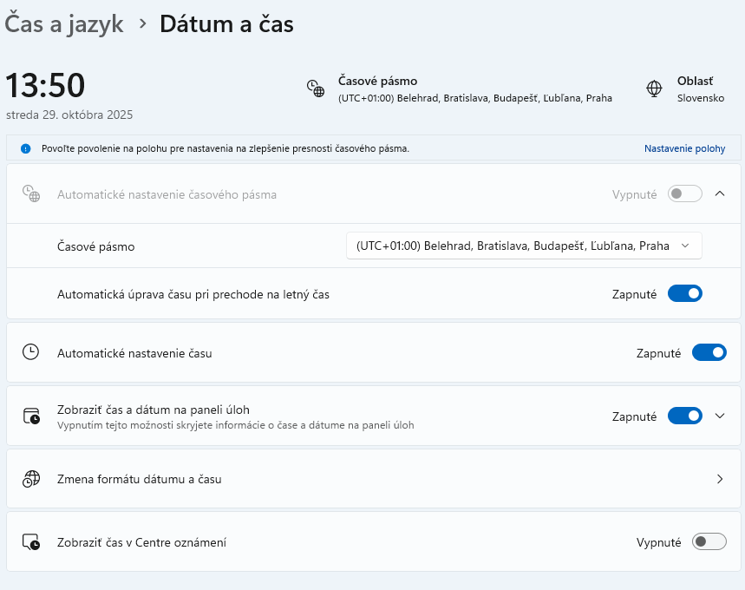Click the Notification Center time icon
This screenshot has height=590, width=745.
pos(31,542)
